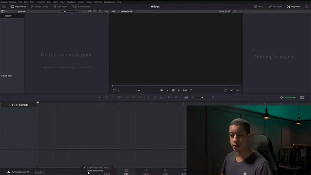Toggle timeline snapping
Screen dimensions: 311x175
tap(149, 97)
